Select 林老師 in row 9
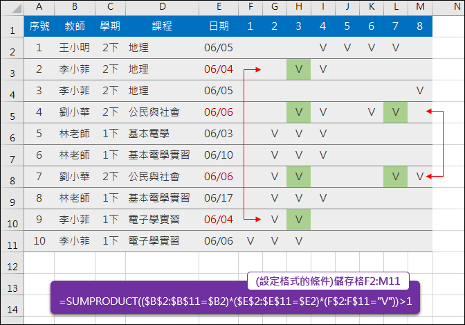This screenshot has height=325, width=465. click(x=75, y=198)
